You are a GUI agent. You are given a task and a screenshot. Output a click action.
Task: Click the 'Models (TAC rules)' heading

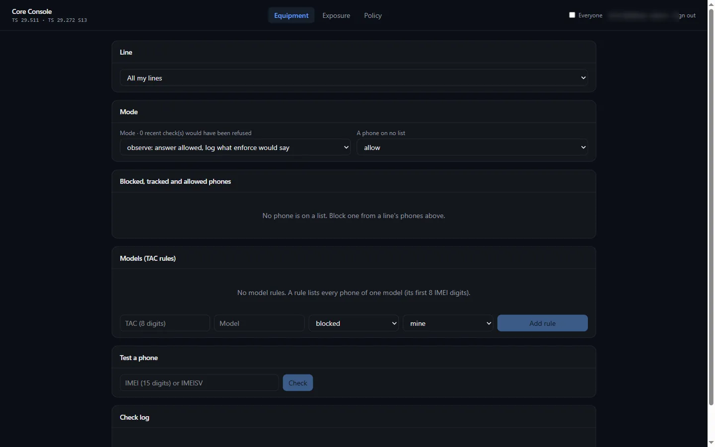(x=148, y=258)
